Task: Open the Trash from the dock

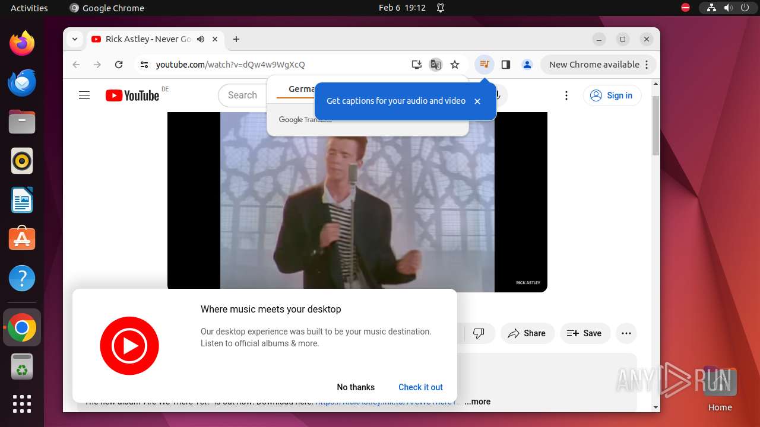Action: click(22, 367)
